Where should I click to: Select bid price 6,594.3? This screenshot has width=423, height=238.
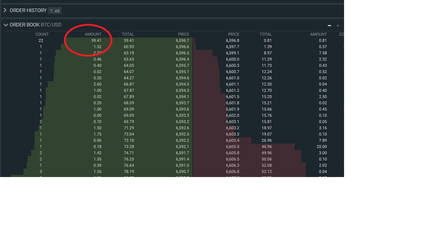pyautogui.click(x=182, y=90)
